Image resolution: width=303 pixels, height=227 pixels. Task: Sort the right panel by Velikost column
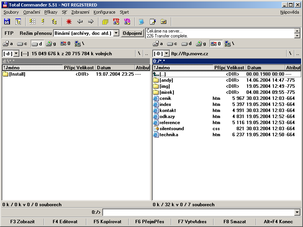235,68
